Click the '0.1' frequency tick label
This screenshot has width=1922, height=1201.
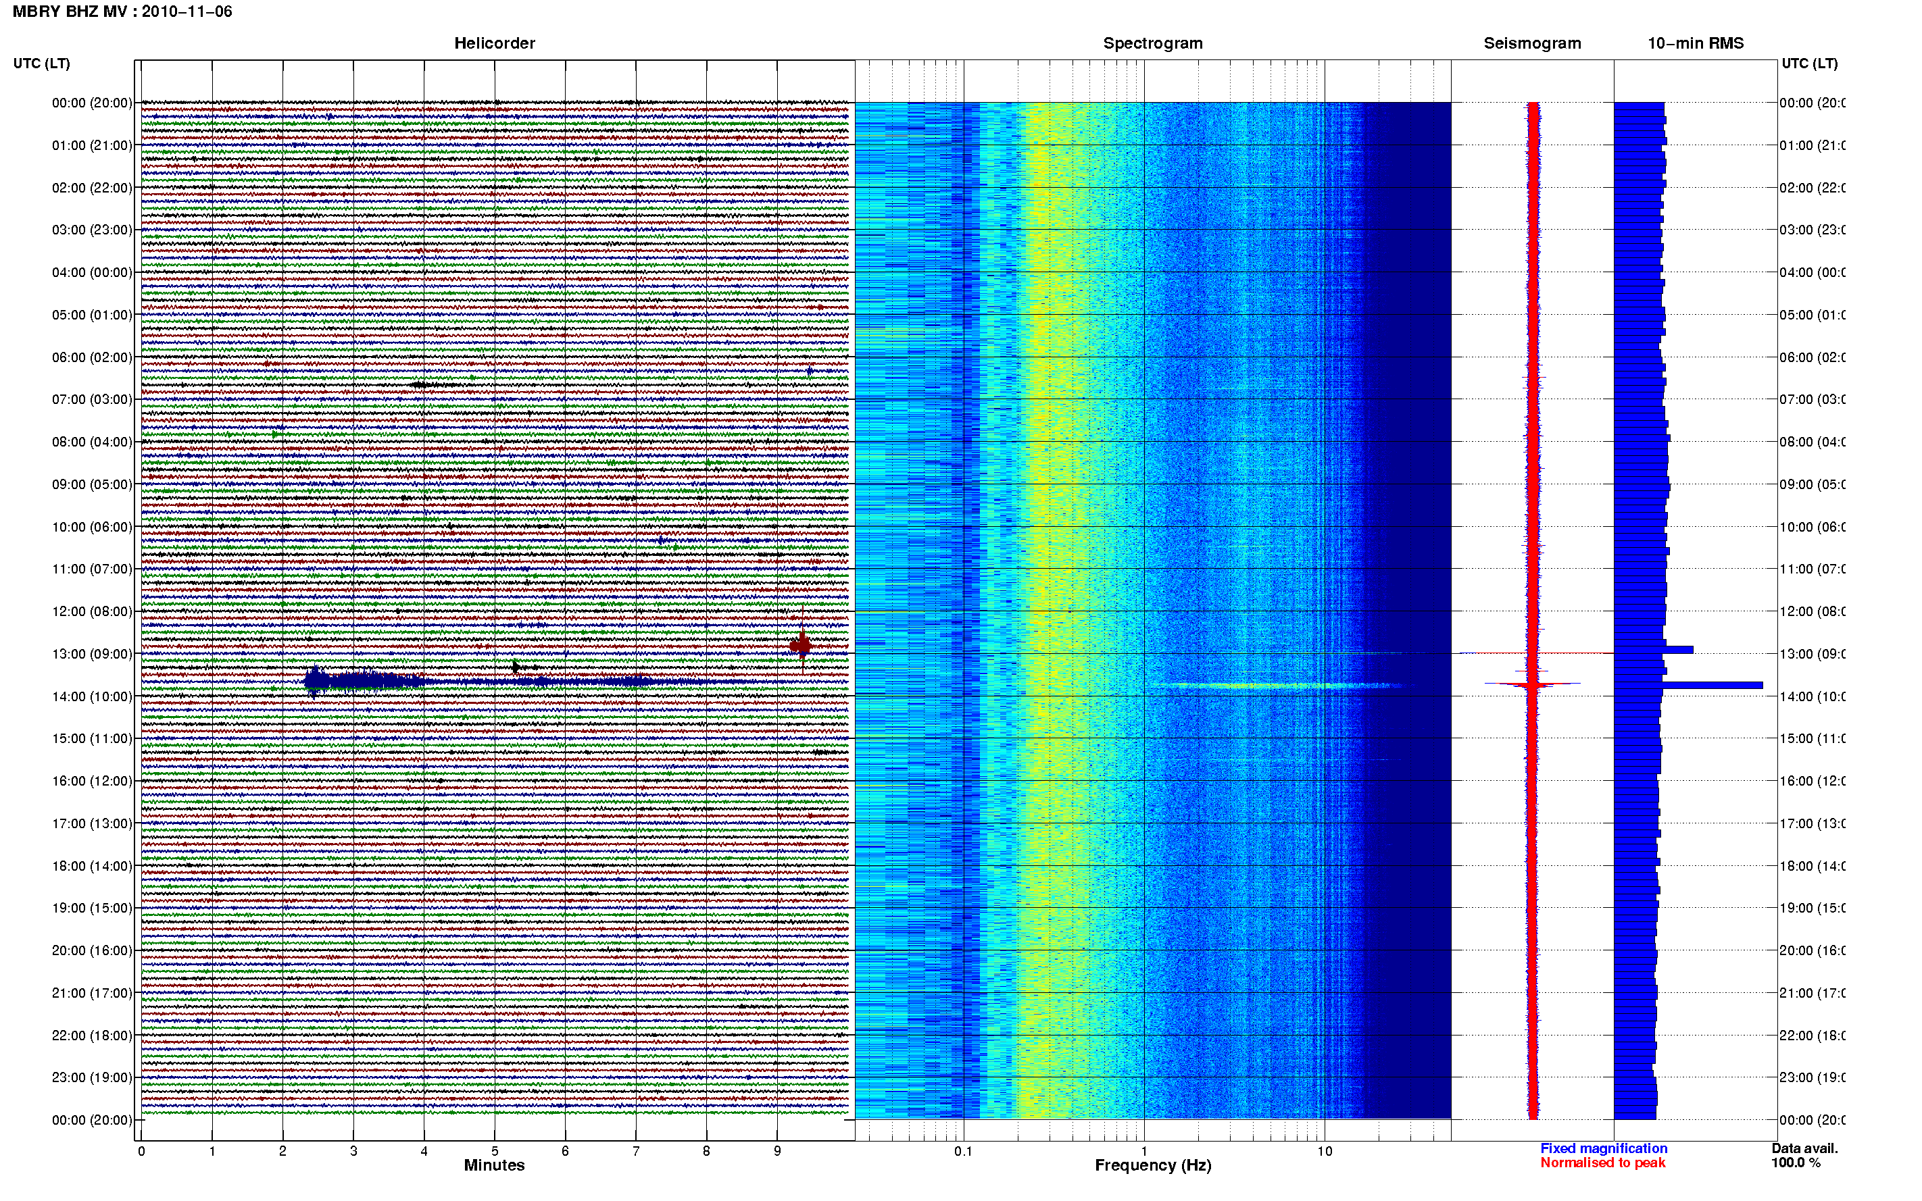coord(963,1151)
